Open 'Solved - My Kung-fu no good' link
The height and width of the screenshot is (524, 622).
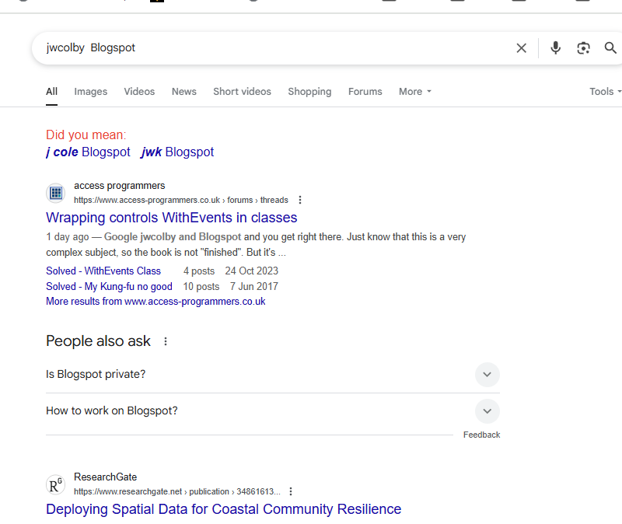coord(109,286)
